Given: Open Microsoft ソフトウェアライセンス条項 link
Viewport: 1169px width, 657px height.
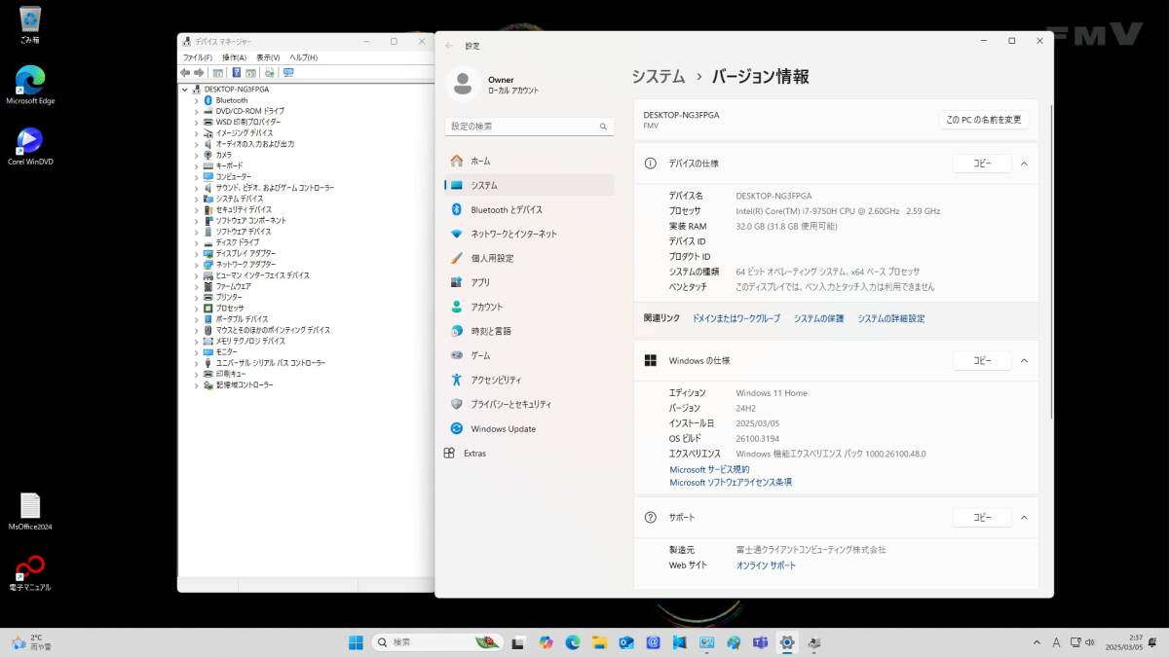Looking at the screenshot, I should click(x=731, y=482).
